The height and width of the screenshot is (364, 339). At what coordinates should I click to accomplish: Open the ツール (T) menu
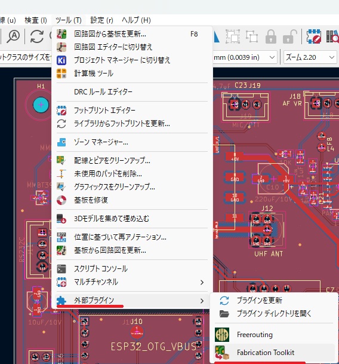69,20
